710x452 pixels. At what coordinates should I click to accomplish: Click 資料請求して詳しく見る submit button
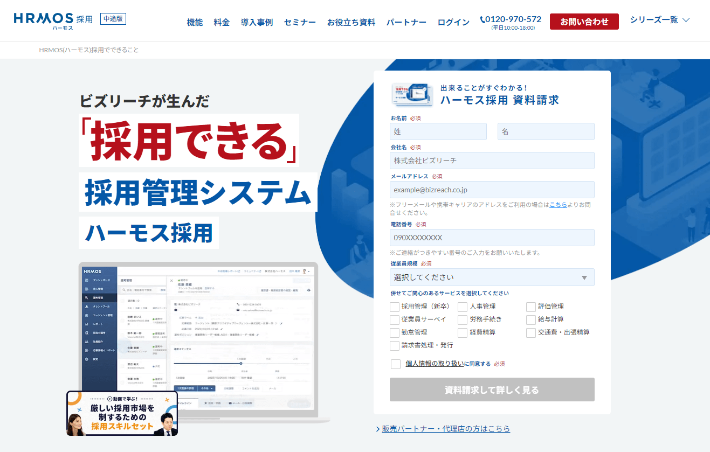[x=492, y=390]
